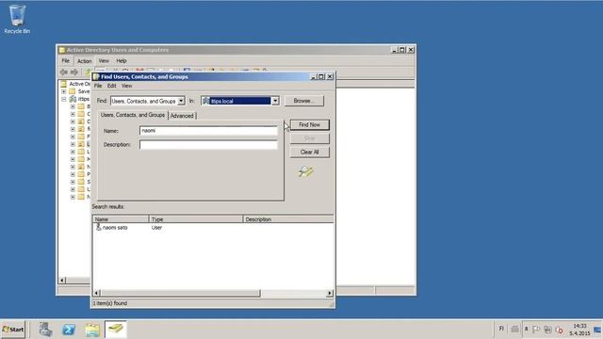Maximize the Active Directory Users and Computers window

pyautogui.click(x=402, y=50)
